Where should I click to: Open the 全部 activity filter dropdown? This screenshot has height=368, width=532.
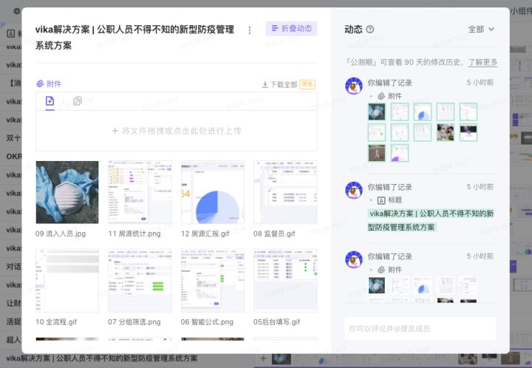(481, 30)
